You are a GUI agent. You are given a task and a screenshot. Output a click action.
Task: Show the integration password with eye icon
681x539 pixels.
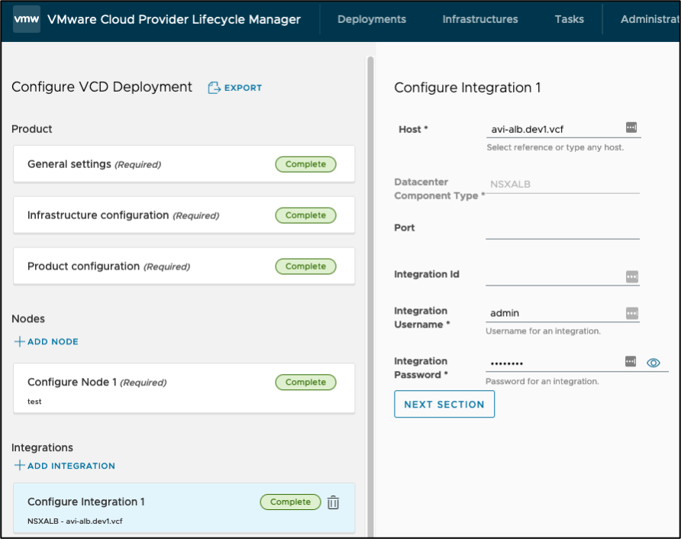pyautogui.click(x=653, y=363)
